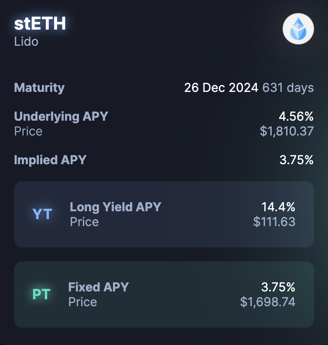Click the stETH title heading
328x345 pixels.
coord(40,24)
